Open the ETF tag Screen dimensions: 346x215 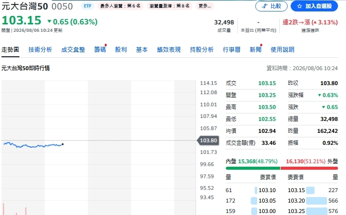click(x=87, y=6)
